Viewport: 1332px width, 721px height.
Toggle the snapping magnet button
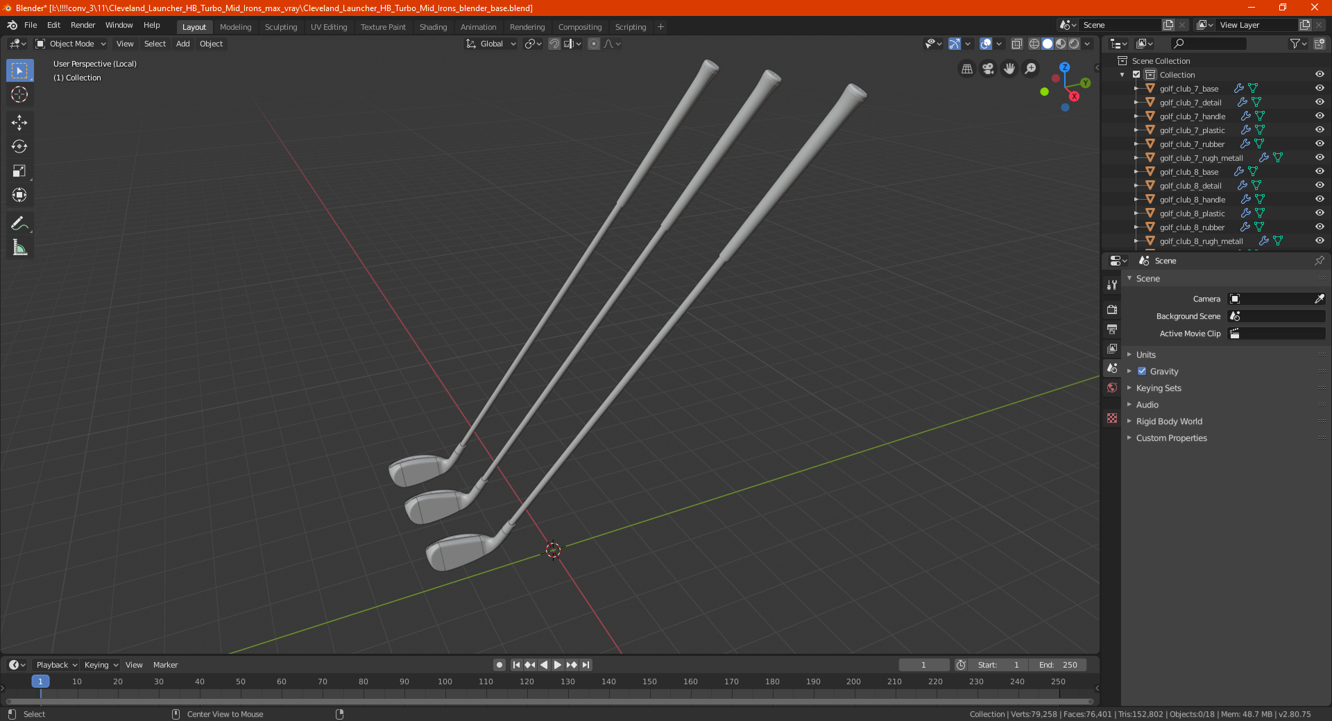[x=554, y=44]
